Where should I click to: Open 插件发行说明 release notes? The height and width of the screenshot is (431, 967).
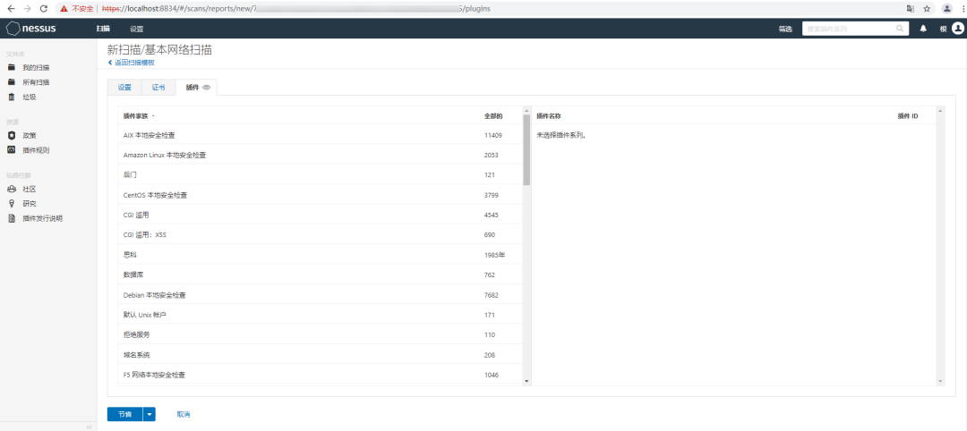(43, 218)
